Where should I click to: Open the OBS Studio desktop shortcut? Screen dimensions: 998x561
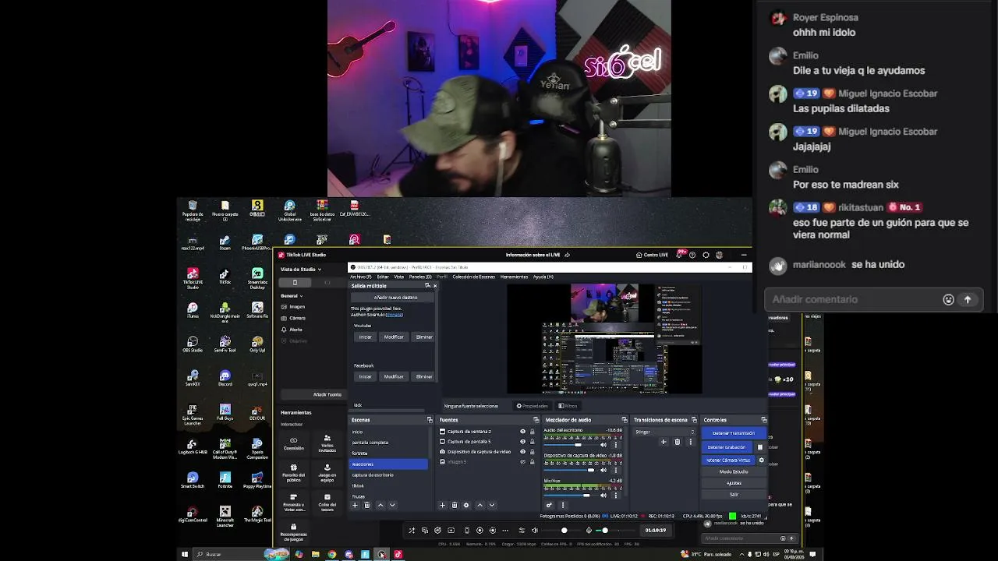tap(193, 344)
